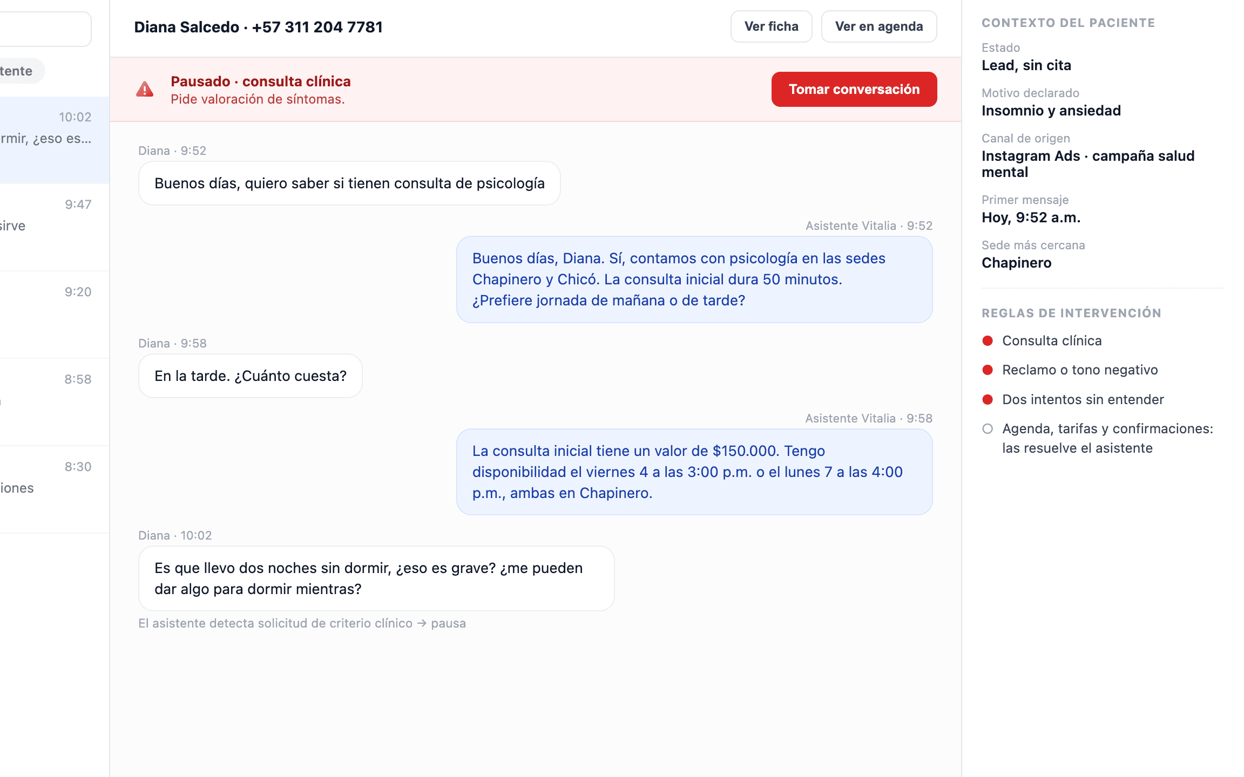Click the assistant reply with $150.000 price
1244x777 pixels.
[694, 472]
